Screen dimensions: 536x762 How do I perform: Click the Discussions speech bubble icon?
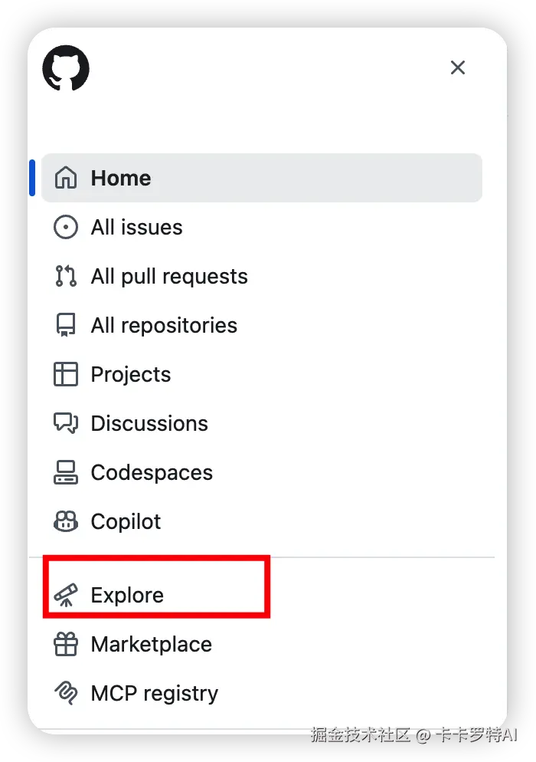click(66, 423)
